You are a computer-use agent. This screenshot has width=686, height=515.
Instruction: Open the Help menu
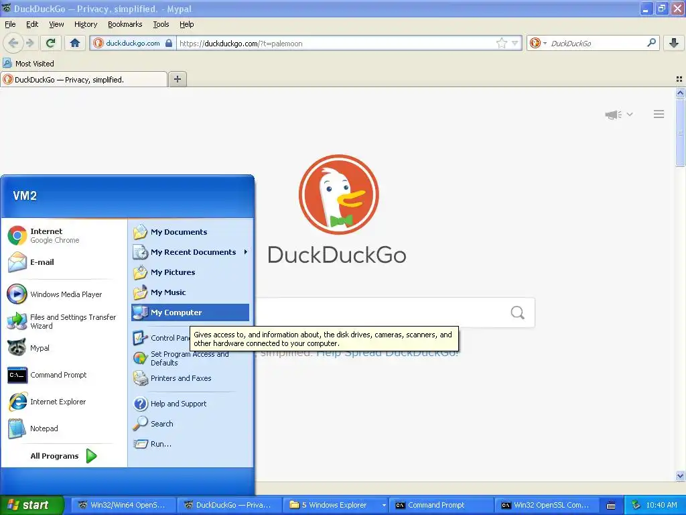(186, 24)
